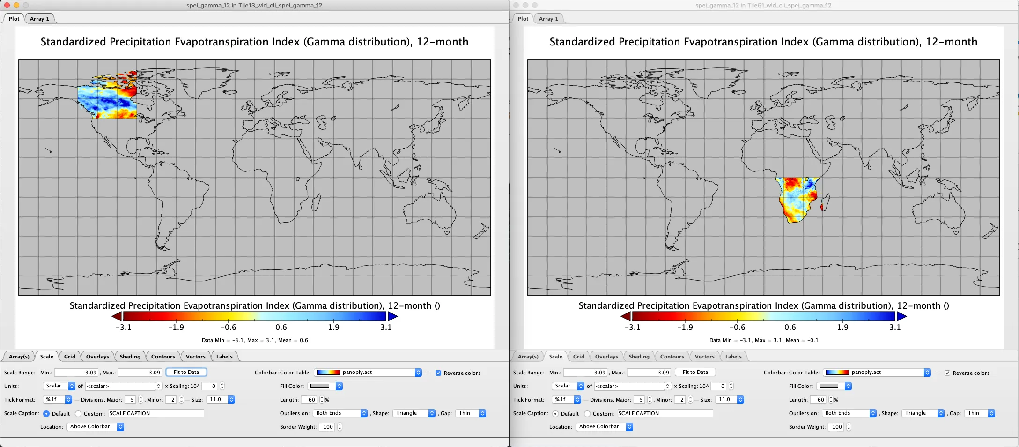Screen dimensions: 1019x447
Task: Switch to the Array 1 tab in Tile13 window
Action: (x=39, y=19)
